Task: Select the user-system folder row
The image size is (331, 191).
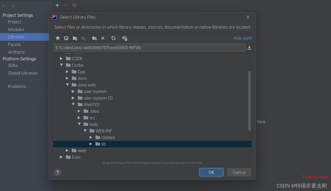Action: (x=152, y=91)
